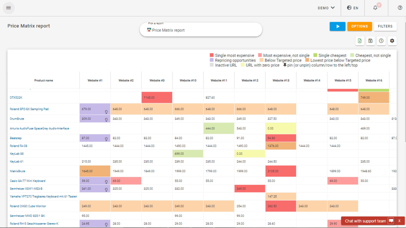The height and width of the screenshot is (228, 406).
Task: Open the FILTERS panel
Action: 385,26
